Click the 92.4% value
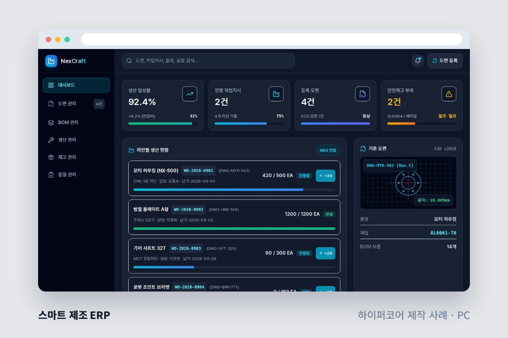The image size is (508, 338). tap(142, 102)
